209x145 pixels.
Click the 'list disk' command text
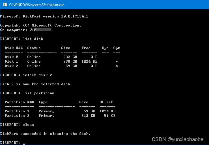pos(33,39)
